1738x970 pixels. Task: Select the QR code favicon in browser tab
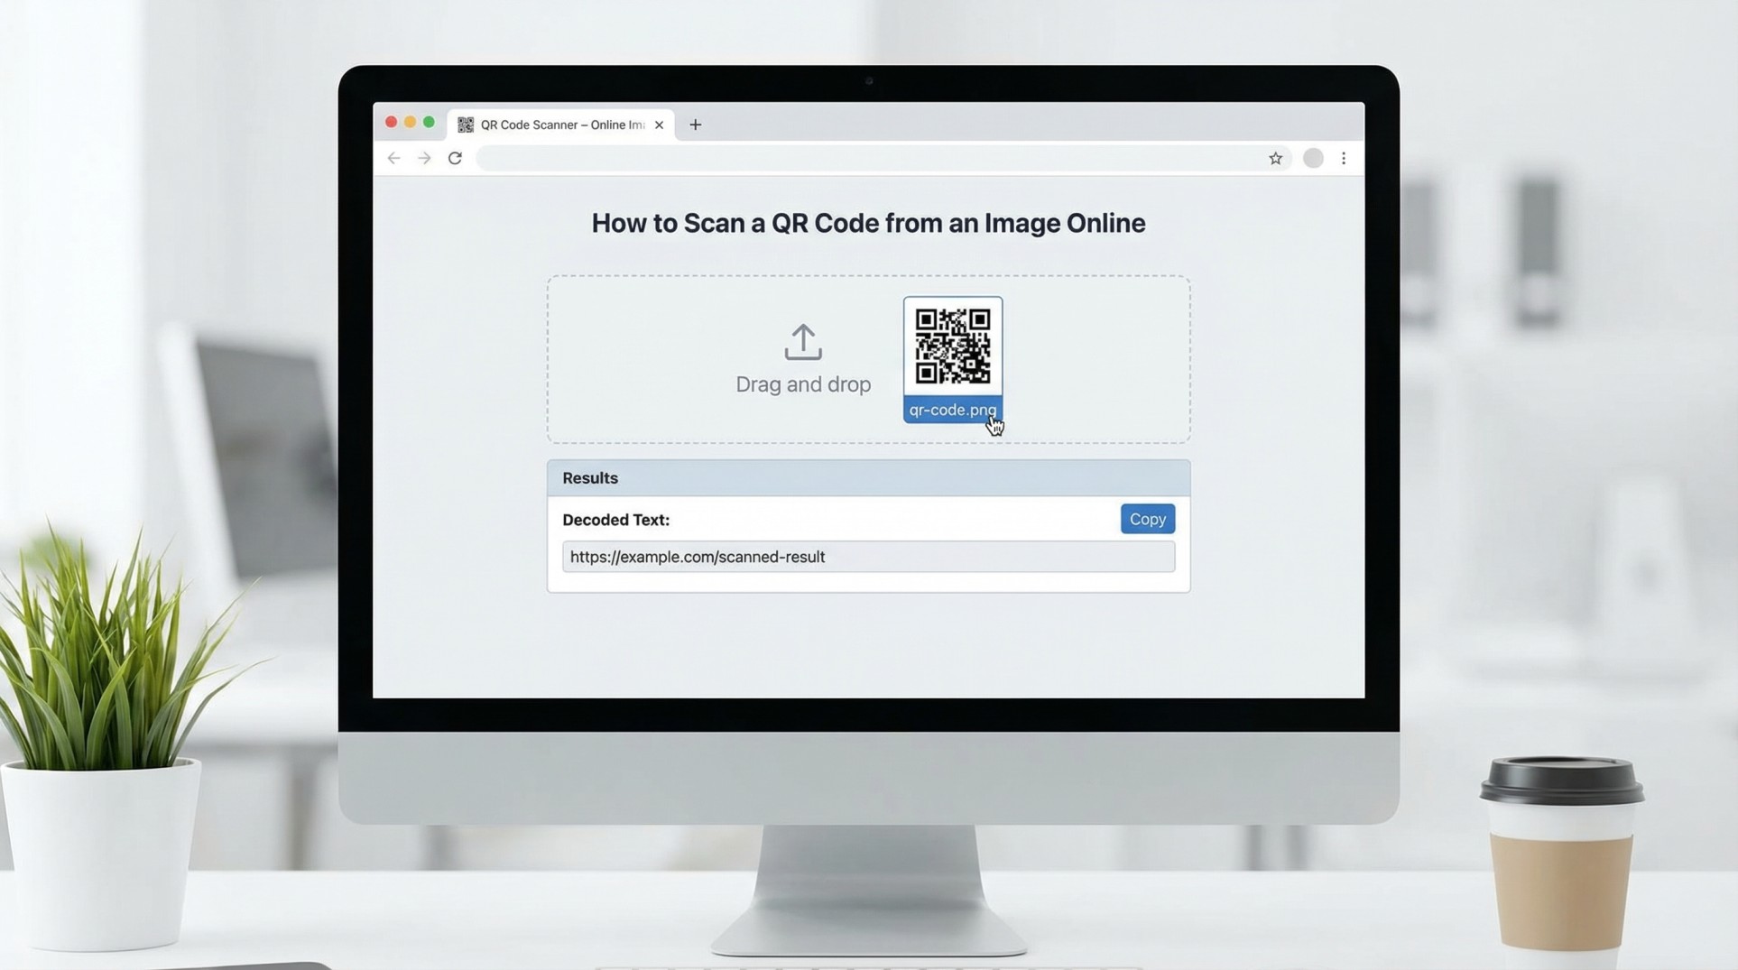[466, 125]
